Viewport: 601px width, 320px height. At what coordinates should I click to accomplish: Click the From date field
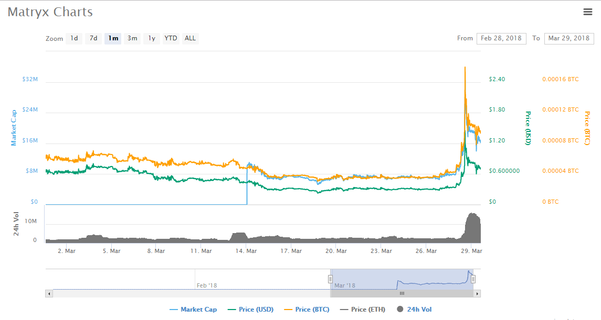tap(501, 38)
